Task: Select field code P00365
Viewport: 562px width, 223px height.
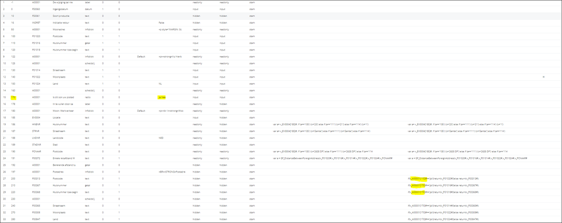Action: tap(36, 206)
